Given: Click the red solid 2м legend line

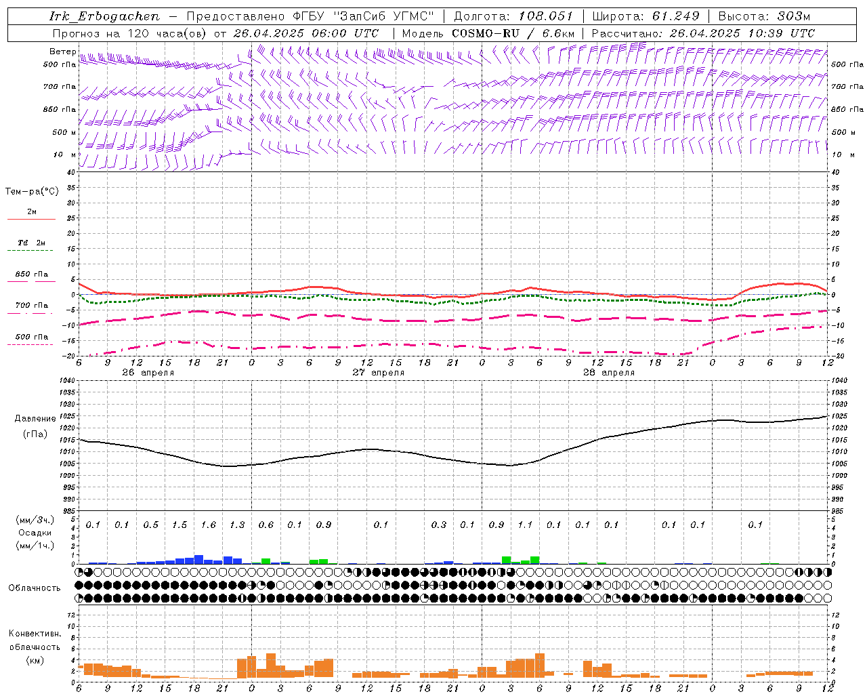Looking at the screenshot, I should [x=31, y=219].
